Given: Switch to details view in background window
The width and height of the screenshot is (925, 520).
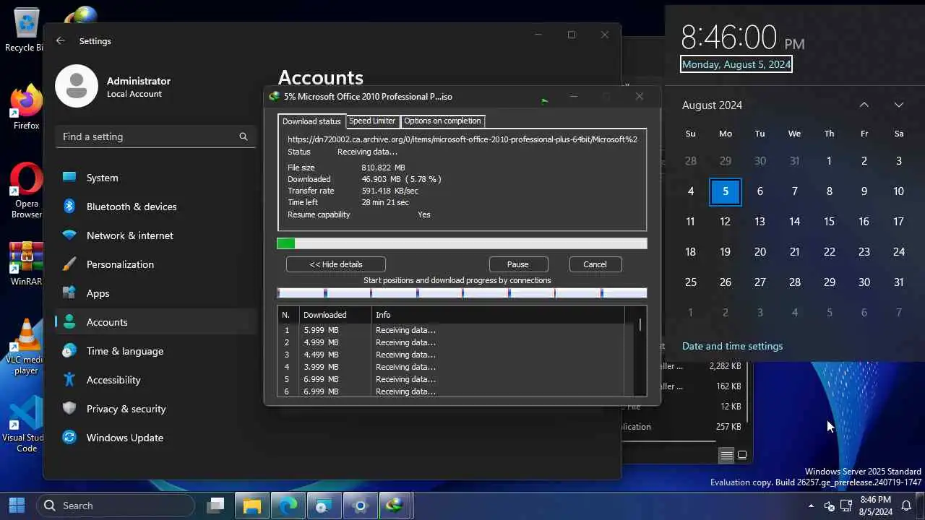Looking at the screenshot, I should (x=726, y=455).
